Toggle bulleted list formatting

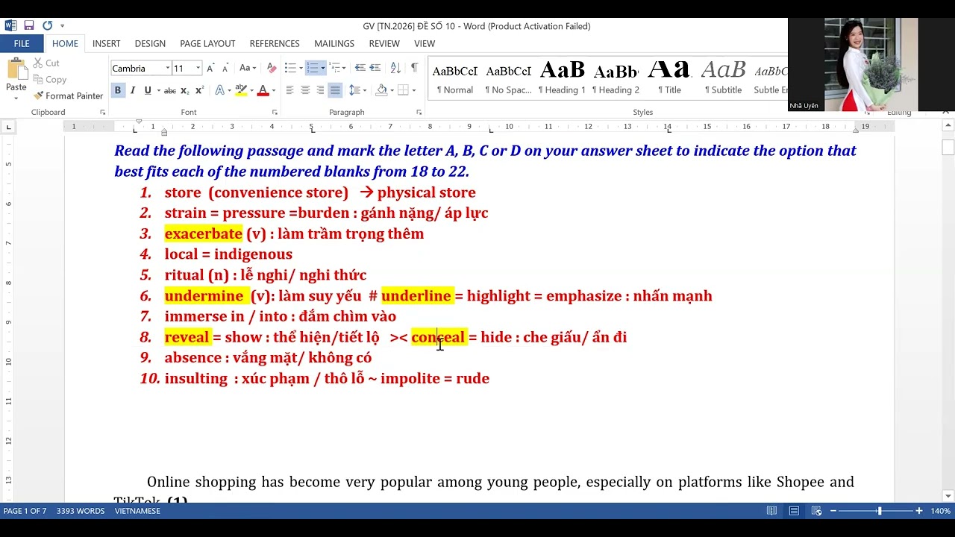(290, 68)
